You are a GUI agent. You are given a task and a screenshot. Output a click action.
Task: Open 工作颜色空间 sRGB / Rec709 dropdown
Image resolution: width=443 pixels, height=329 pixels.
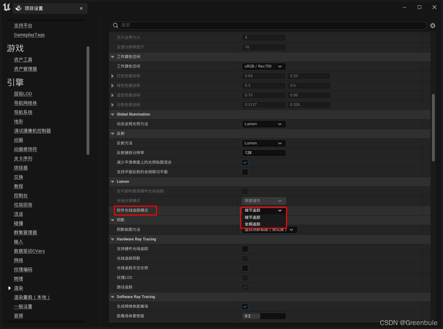point(264,66)
